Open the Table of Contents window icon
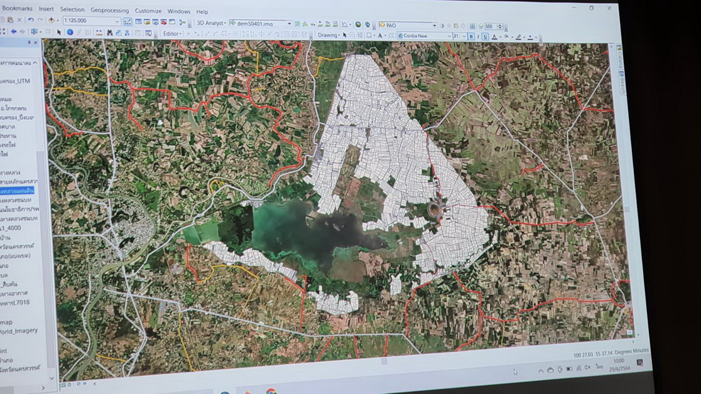701x394 pixels. (139, 21)
